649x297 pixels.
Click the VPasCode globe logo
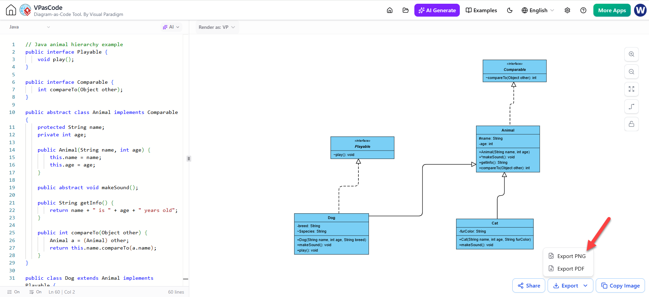point(25,10)
